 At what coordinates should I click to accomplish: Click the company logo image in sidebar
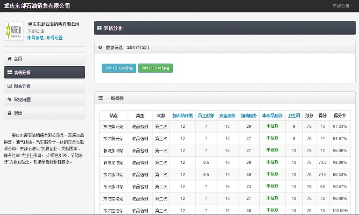click(x=14, y=31)
